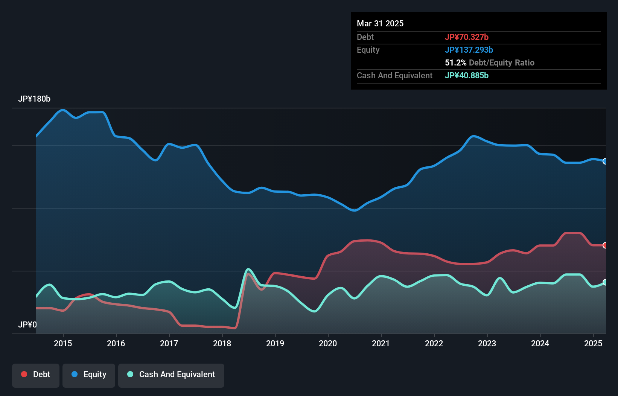Select the teal Cash And Equivalent legend dot
This screenshot has width=618, height=396.
[129, 374]
